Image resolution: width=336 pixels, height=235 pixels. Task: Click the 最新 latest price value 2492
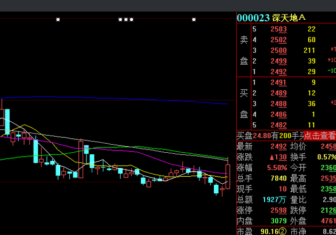pyautogui.click(x=278, y=146)
